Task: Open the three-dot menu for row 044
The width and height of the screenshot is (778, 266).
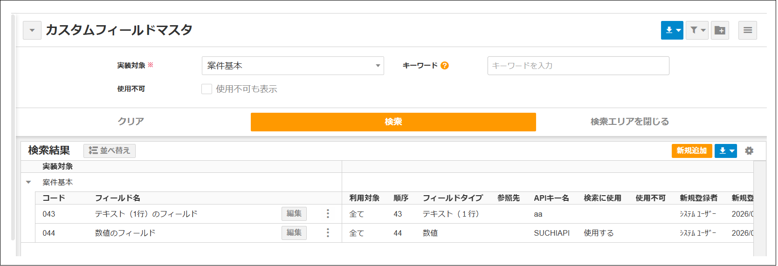Action: [x=328, y=233]
